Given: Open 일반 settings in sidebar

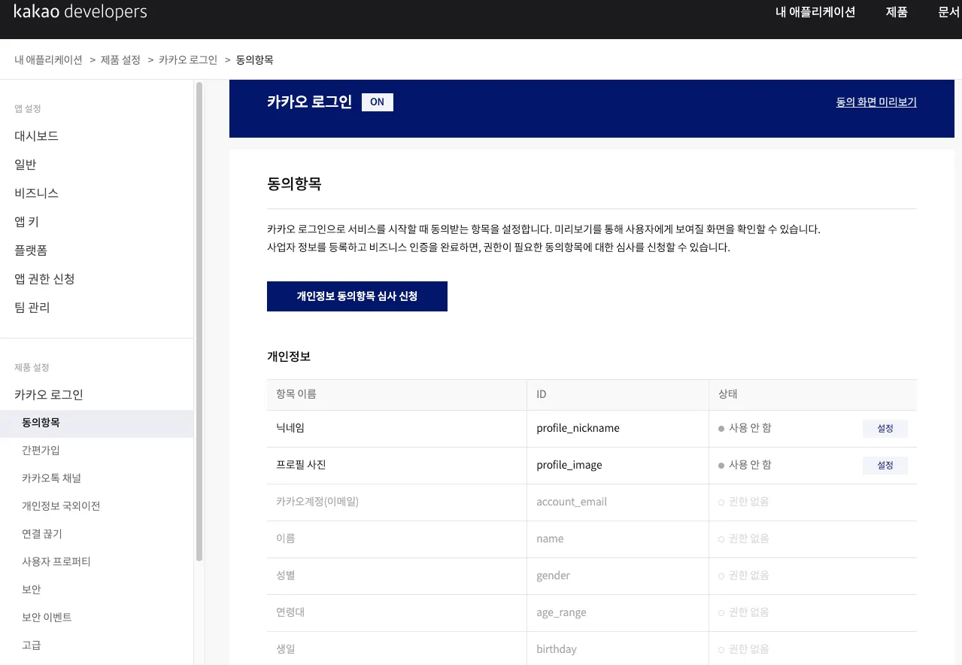Looking at the screenshot, I should [26, 165].
